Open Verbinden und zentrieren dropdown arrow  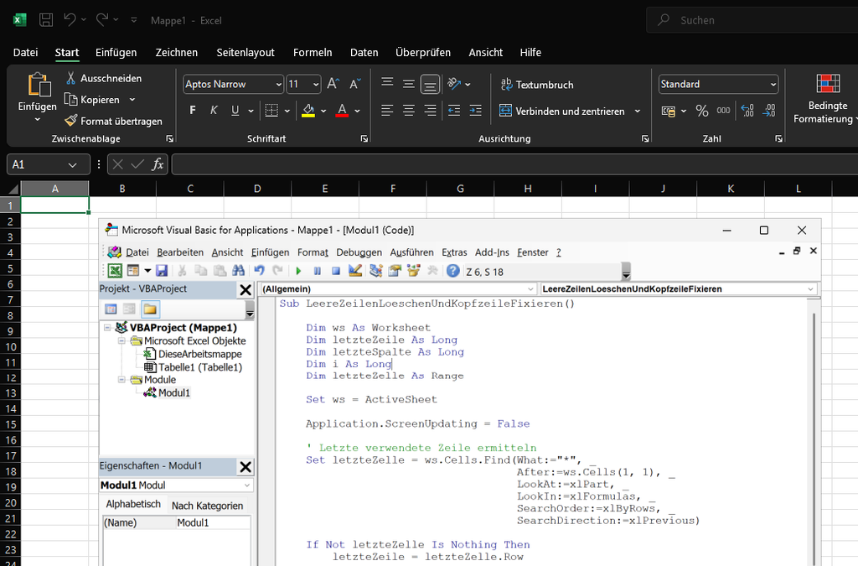[x=638, y=112]
